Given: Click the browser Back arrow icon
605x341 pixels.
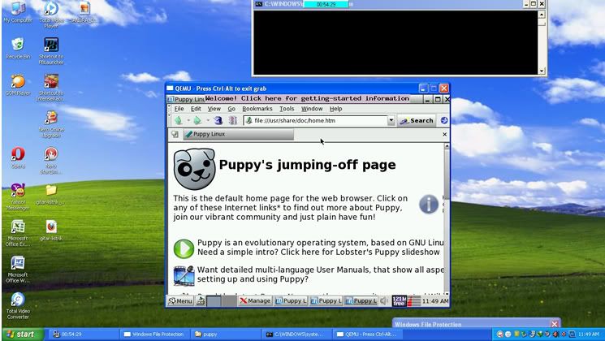Looking at the screenshot, I should point(179,121).
